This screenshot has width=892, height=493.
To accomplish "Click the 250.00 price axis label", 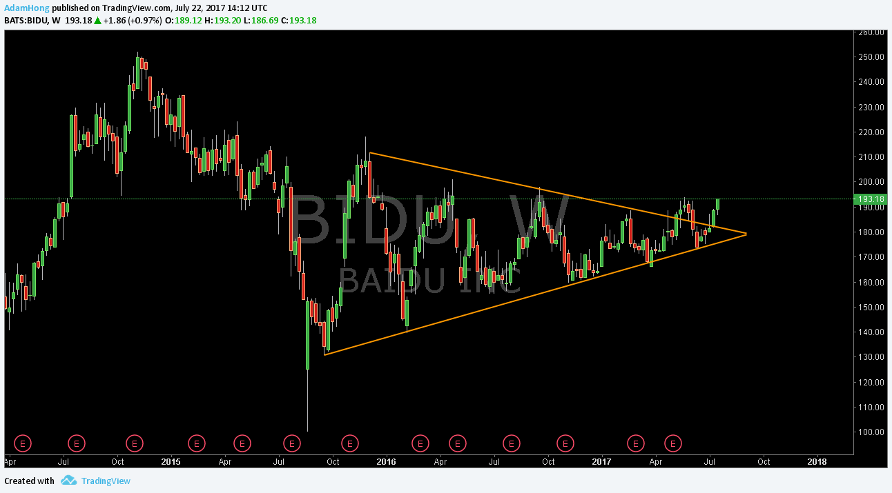I will click(871, 57).
